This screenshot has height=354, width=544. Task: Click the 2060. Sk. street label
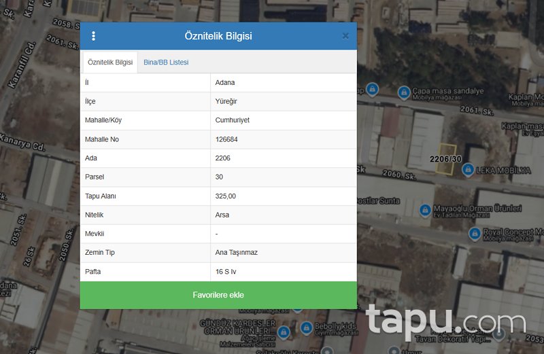[399, 175]
